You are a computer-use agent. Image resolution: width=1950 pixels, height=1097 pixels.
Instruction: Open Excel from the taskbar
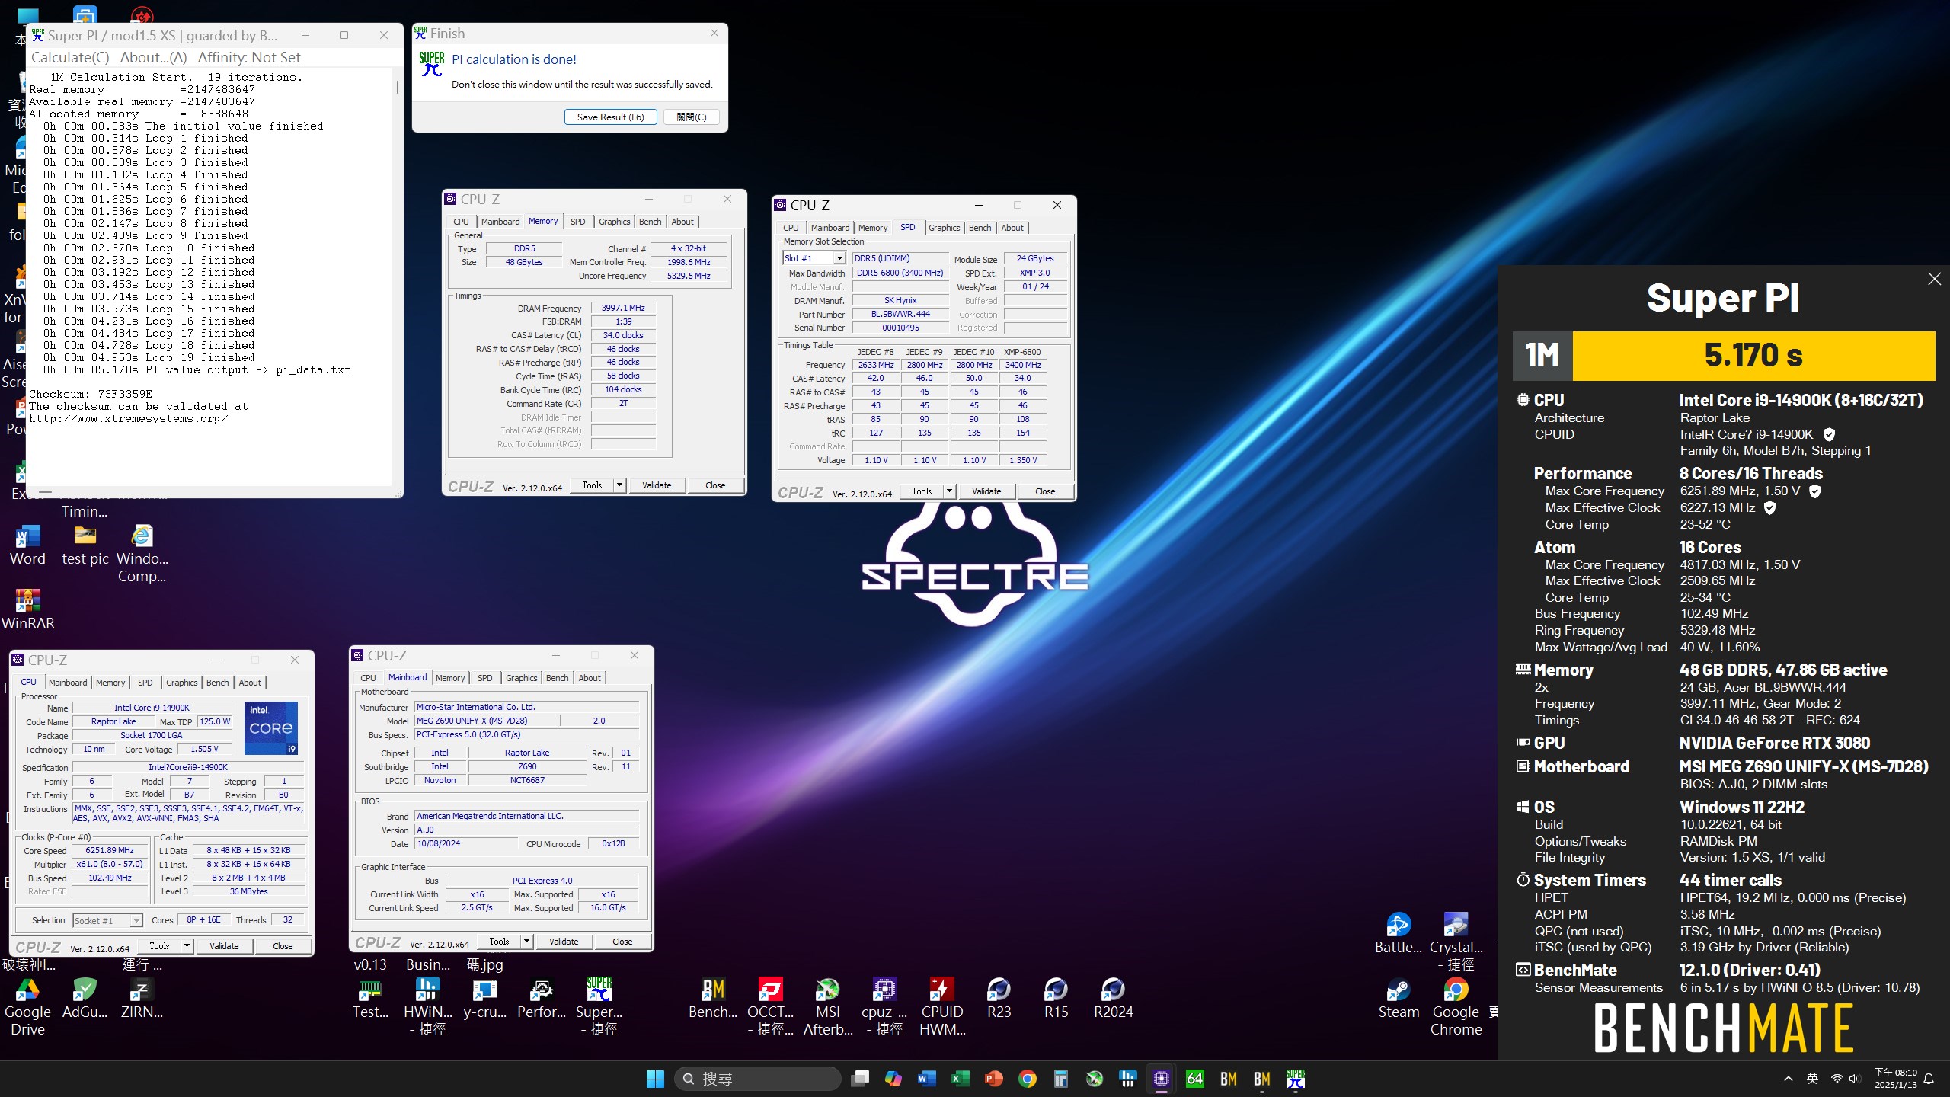[960, 1079]
